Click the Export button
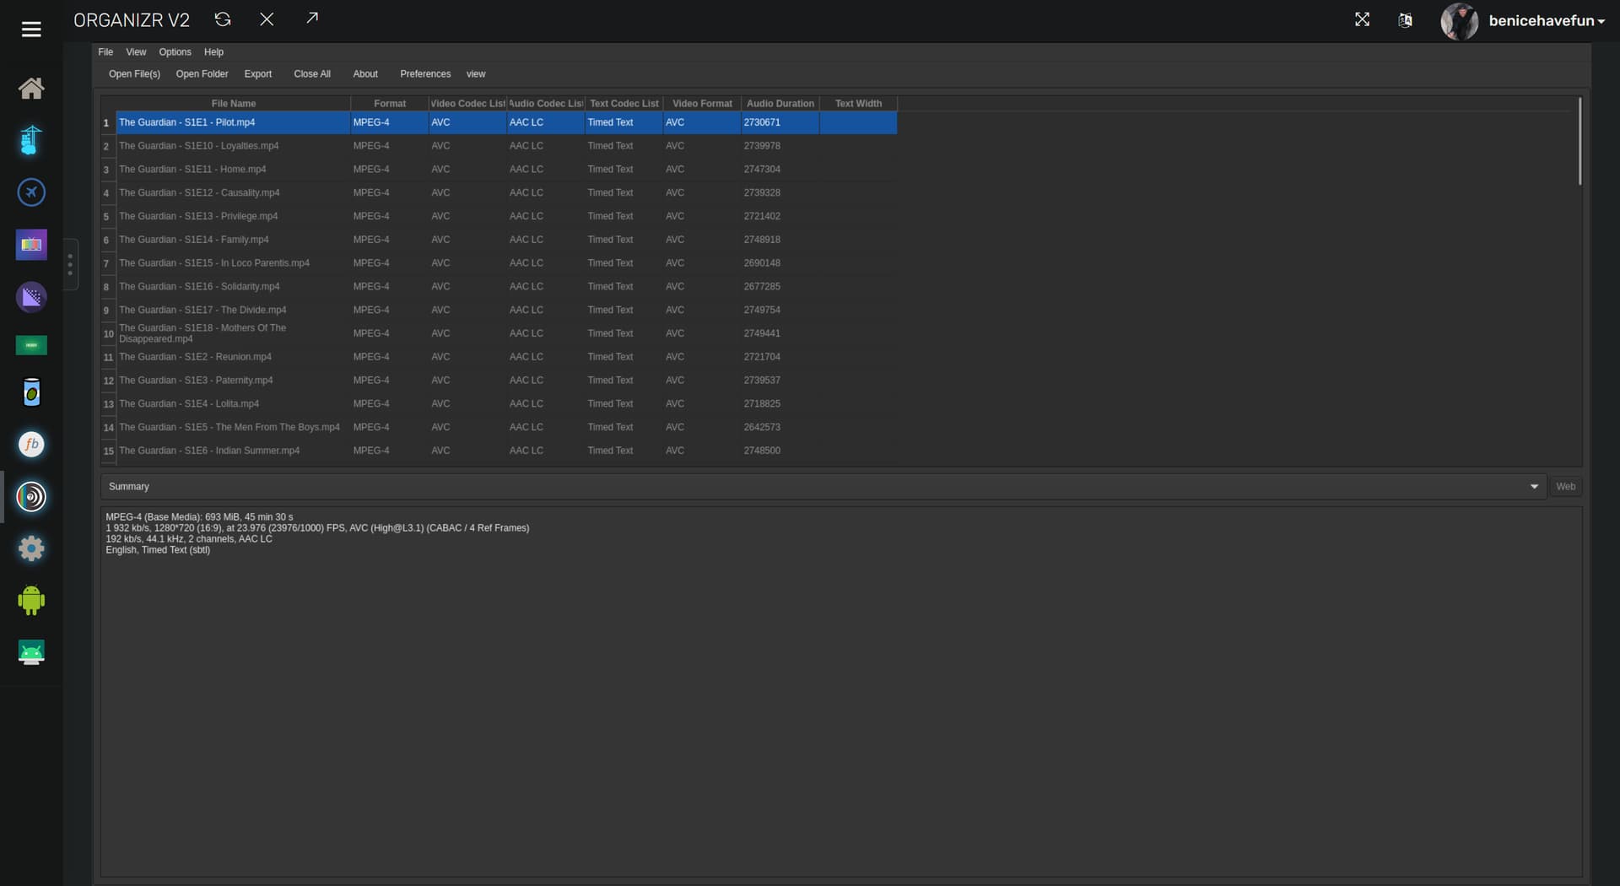Image resolution: width=1620 pixels, height=886 pixels. [257, 74]
